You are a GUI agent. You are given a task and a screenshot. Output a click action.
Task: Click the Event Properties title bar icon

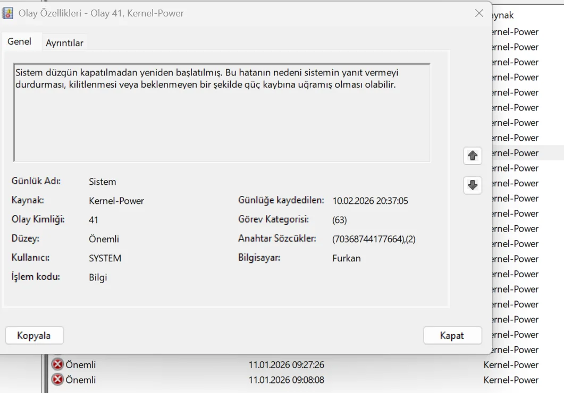(9, 13)
